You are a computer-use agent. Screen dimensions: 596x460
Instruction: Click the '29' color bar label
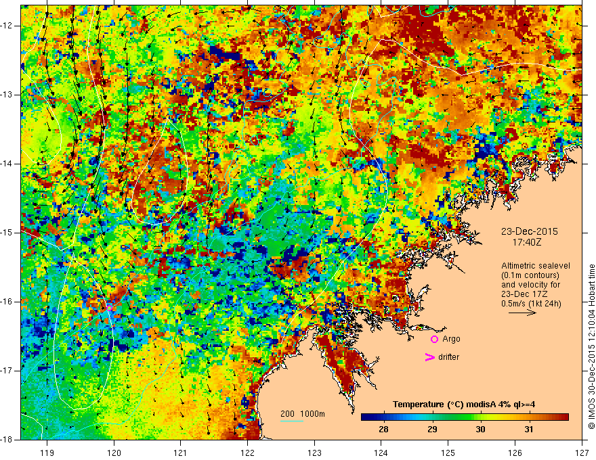click(x=432, y=430)
